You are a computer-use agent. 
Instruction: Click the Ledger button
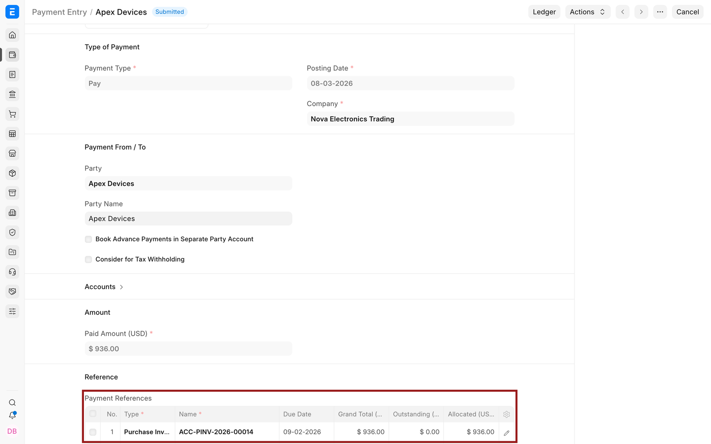pos(544,12)
